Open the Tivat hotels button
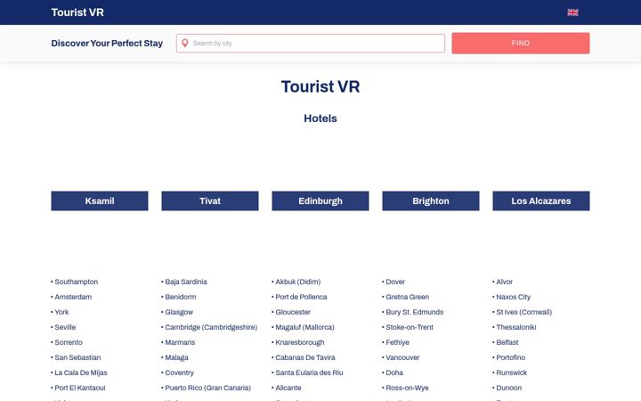Image resolution: width=641 pixels, height=401 pixels. (x=210, y=200)
